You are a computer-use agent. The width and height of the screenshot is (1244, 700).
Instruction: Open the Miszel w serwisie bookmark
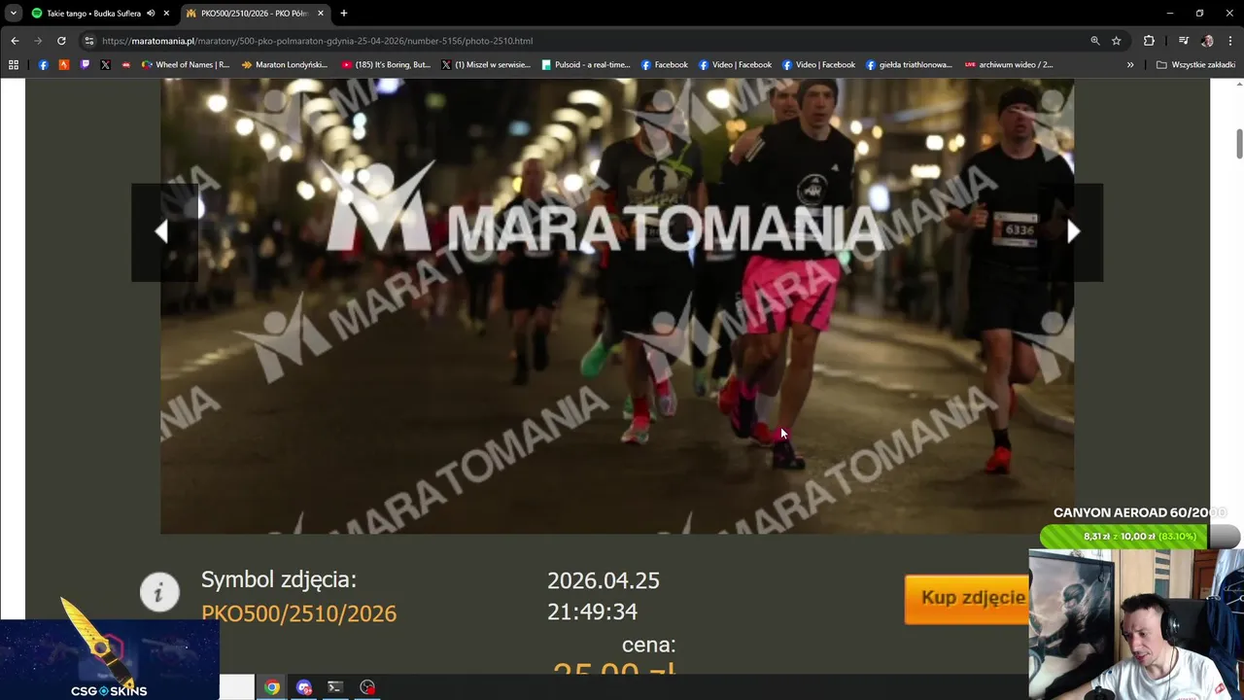pyautogui.click(x=486, y=65)
